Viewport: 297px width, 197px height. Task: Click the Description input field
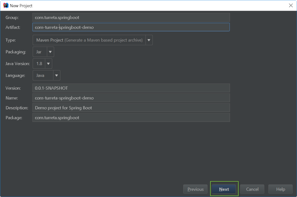[x=131, y=108]
